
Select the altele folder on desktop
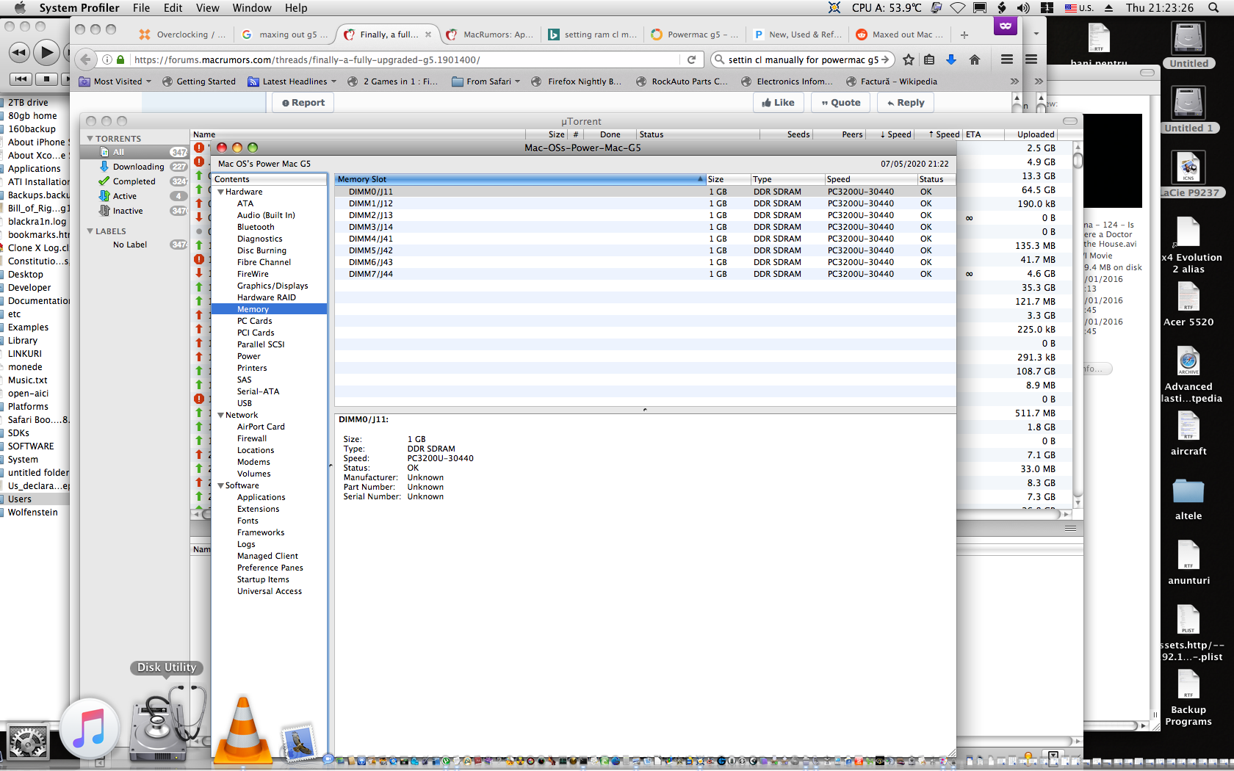(1188, 499)
